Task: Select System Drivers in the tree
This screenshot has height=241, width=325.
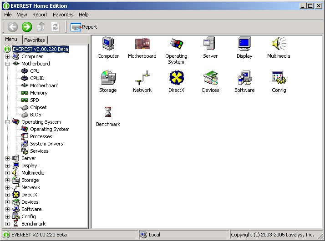Action: coord(46,144)
